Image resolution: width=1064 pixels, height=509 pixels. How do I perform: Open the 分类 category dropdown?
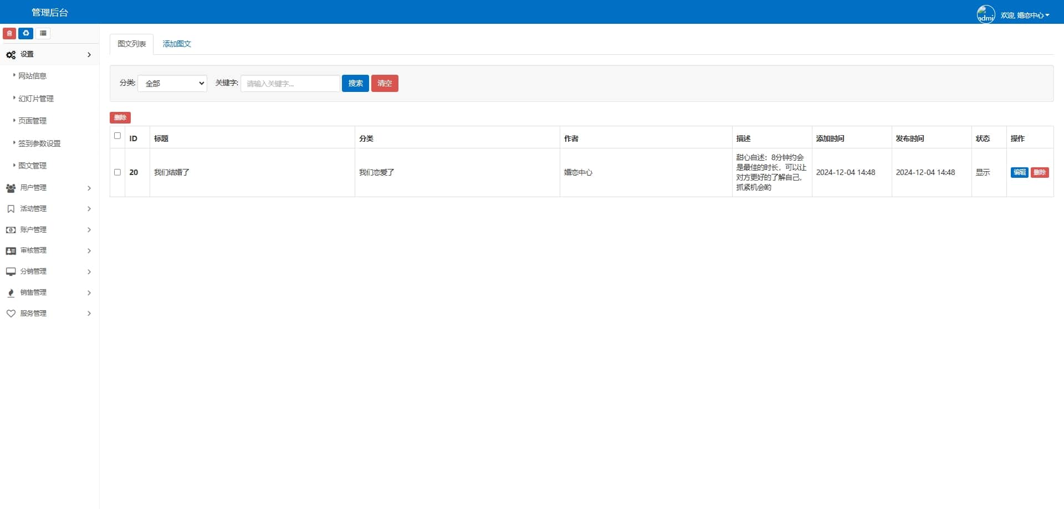[x=172, y=84]
